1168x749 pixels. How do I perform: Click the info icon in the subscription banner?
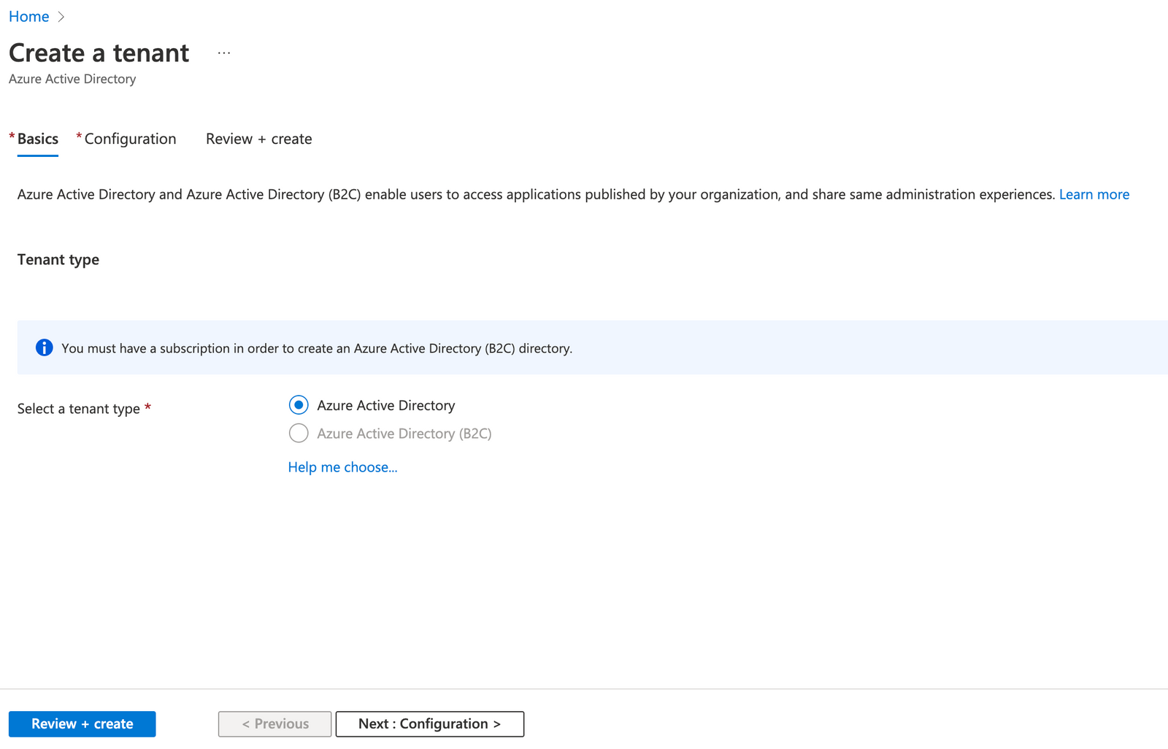pos(44,347)
